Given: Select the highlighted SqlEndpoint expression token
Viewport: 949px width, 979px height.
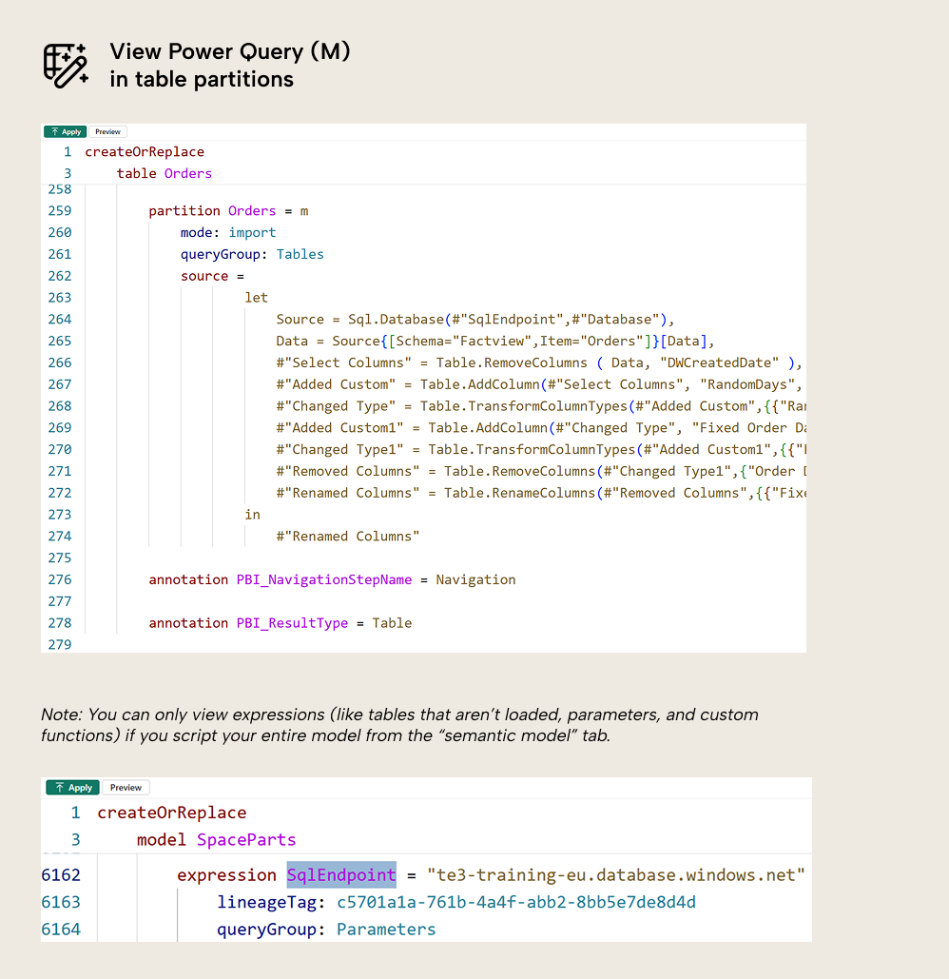Looking at the screenshot, I should pos(340,874).
